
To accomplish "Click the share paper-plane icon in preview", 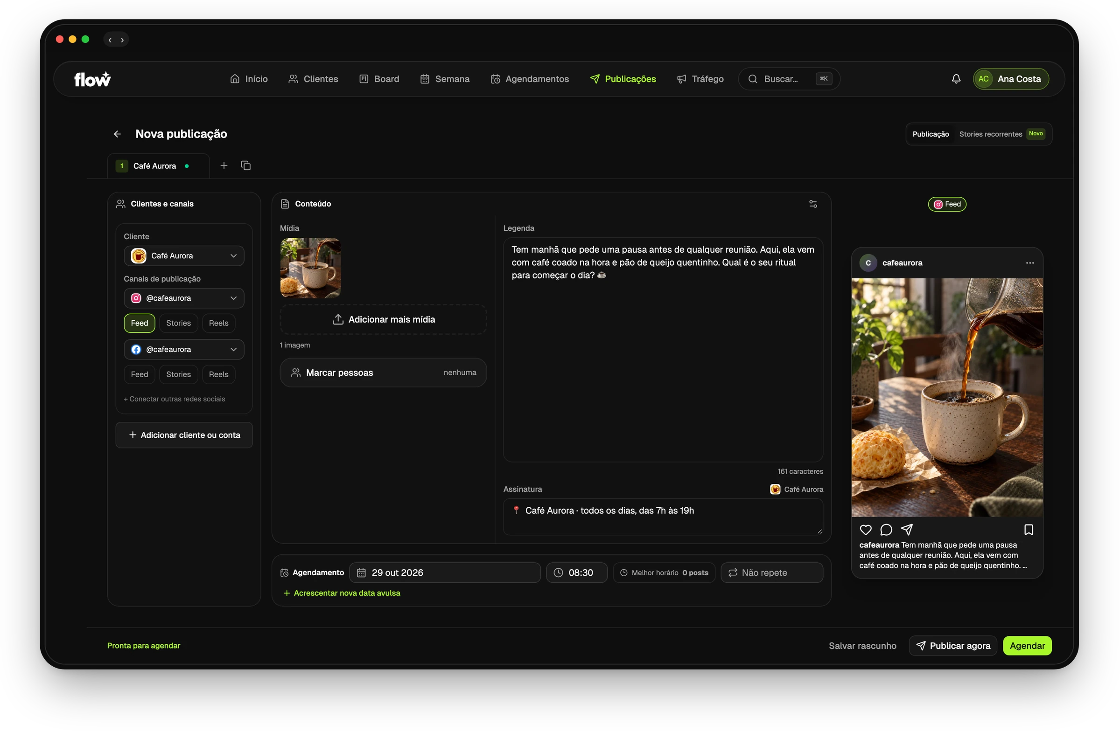I will [907, 530].
